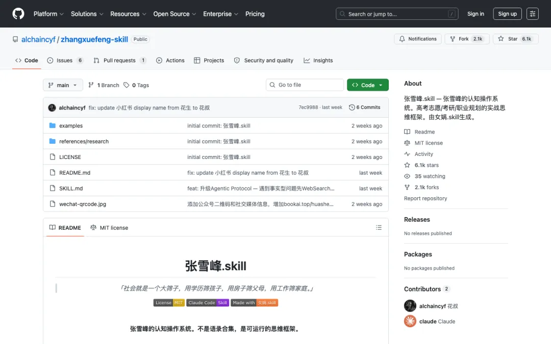This screenshot has height=344, width=551.
Task: View the 1 Branch link
Action: 104,85
